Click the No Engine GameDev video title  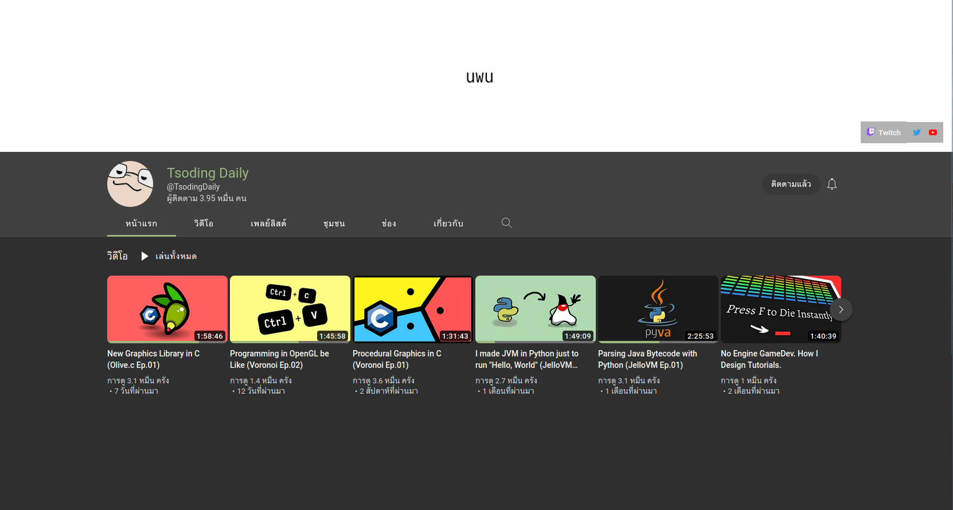point(769,359)
